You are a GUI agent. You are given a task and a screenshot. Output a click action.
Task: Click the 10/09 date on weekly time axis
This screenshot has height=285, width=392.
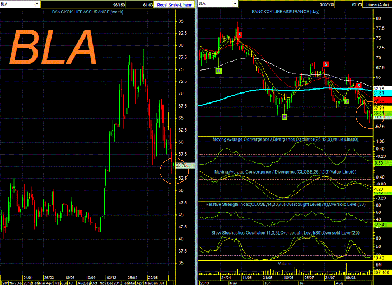pyautogui.click(x=91, y=278)
